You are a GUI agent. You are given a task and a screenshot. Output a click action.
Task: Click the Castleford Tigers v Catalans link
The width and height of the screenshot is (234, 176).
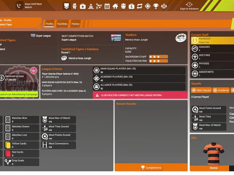click(80, 49)
